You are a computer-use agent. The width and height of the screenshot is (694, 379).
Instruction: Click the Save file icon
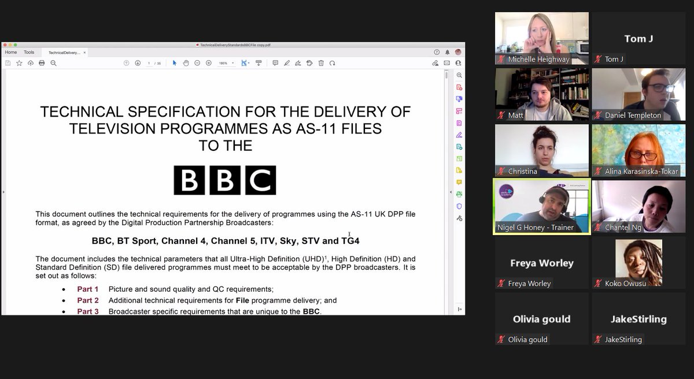pyautogui.click(x=8, y=63)
